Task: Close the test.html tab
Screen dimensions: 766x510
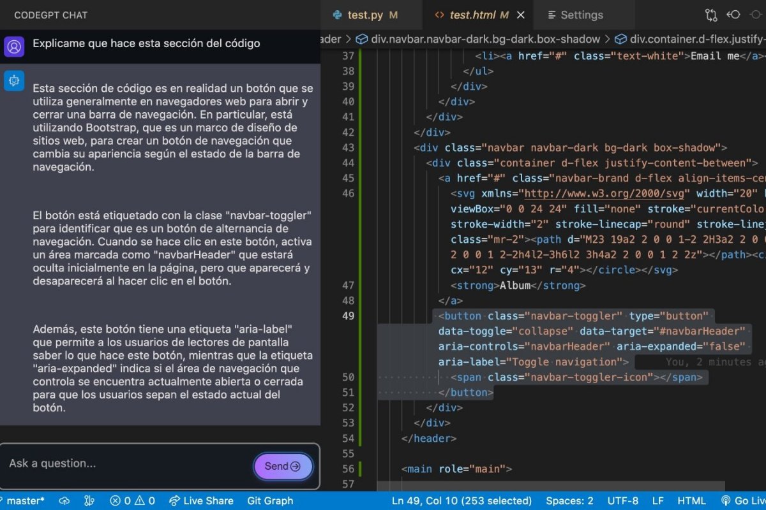Action: (x=520, y=15)
